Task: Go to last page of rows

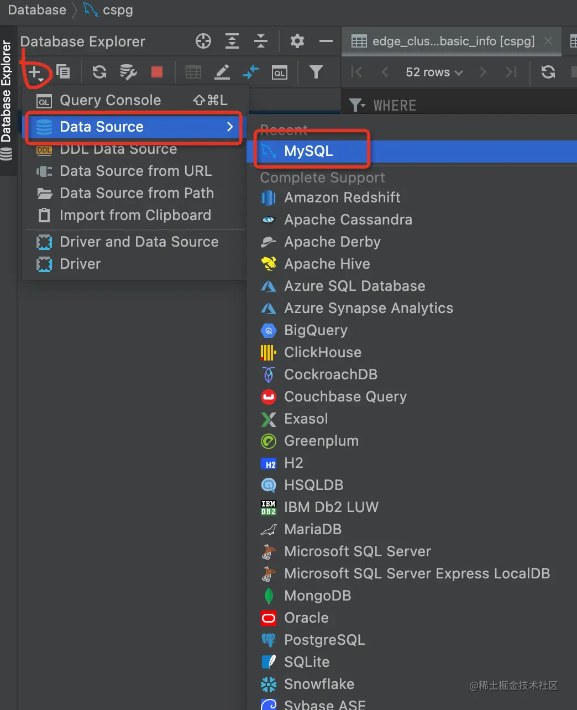Action: [x=511, y=72]
